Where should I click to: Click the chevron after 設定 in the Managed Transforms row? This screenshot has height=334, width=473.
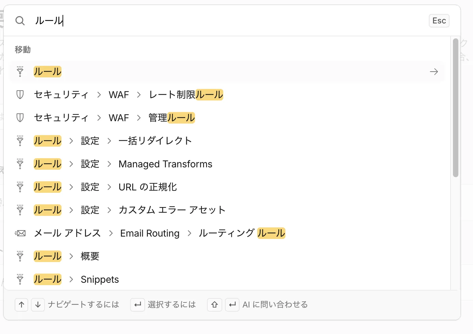click(109, 164)
